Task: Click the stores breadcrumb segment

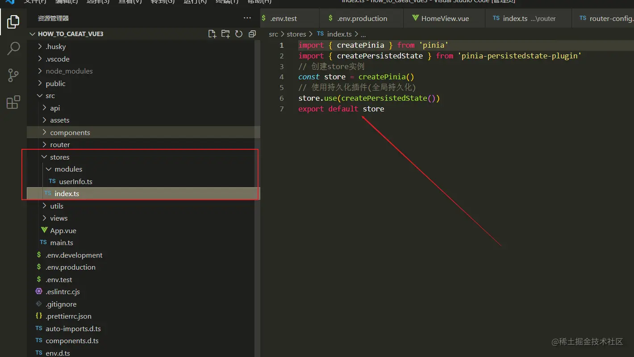Action: [296, 34]
